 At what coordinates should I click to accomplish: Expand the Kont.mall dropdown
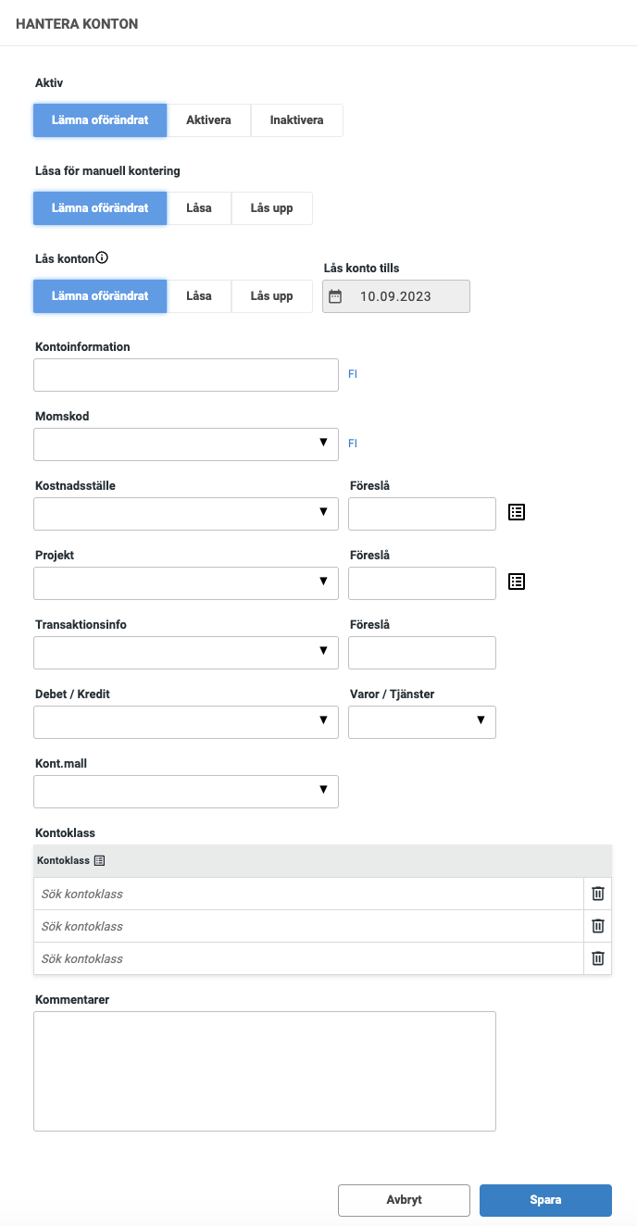click(x=186, y=792)
